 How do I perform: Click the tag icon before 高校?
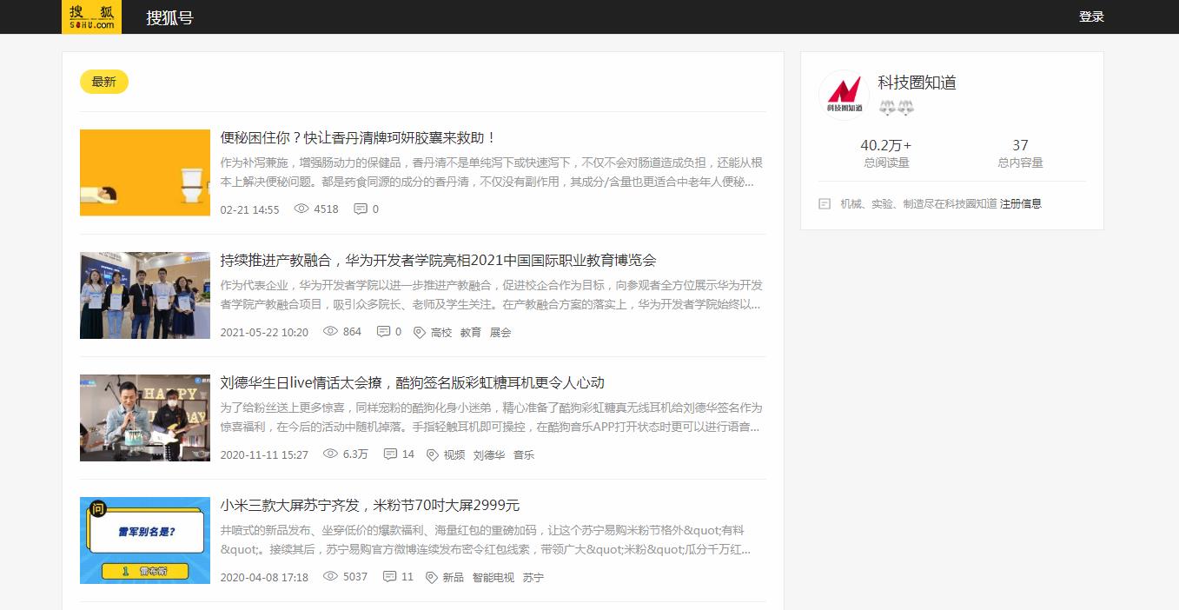point(420,332)
